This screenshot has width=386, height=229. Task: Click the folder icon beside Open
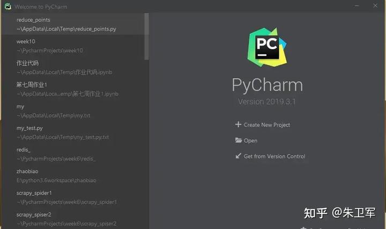[x=238, y=140]
